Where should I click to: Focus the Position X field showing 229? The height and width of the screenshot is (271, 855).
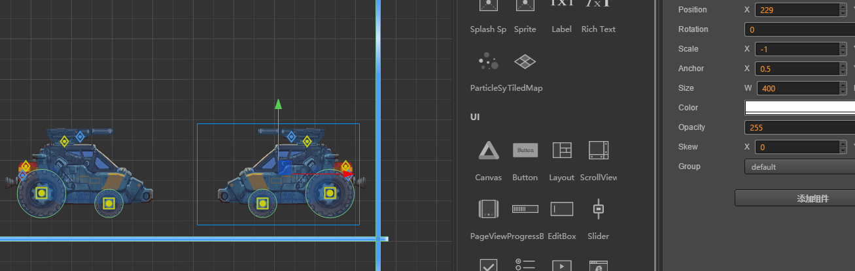(797, 10)
